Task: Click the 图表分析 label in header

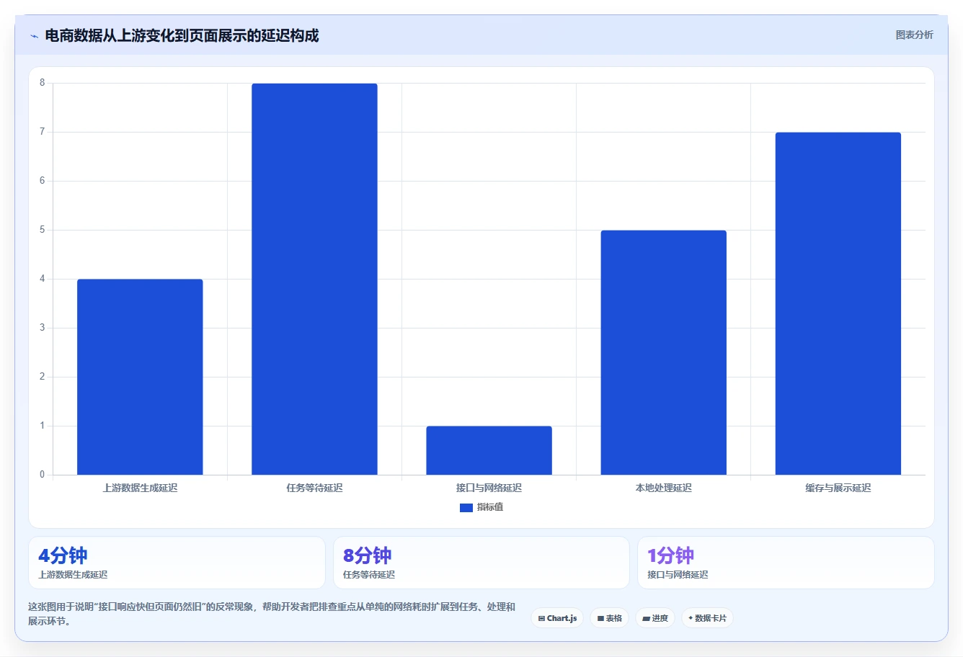Action: coord(914,35)
